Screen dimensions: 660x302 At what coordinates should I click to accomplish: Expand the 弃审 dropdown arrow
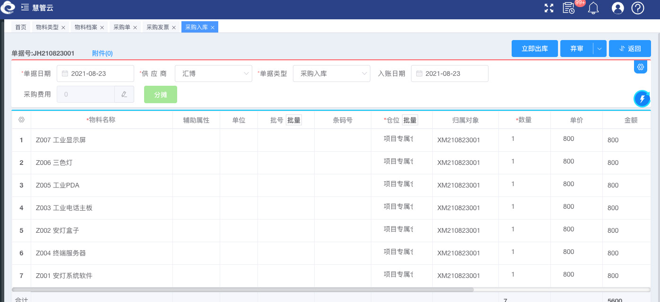(600, 49)
